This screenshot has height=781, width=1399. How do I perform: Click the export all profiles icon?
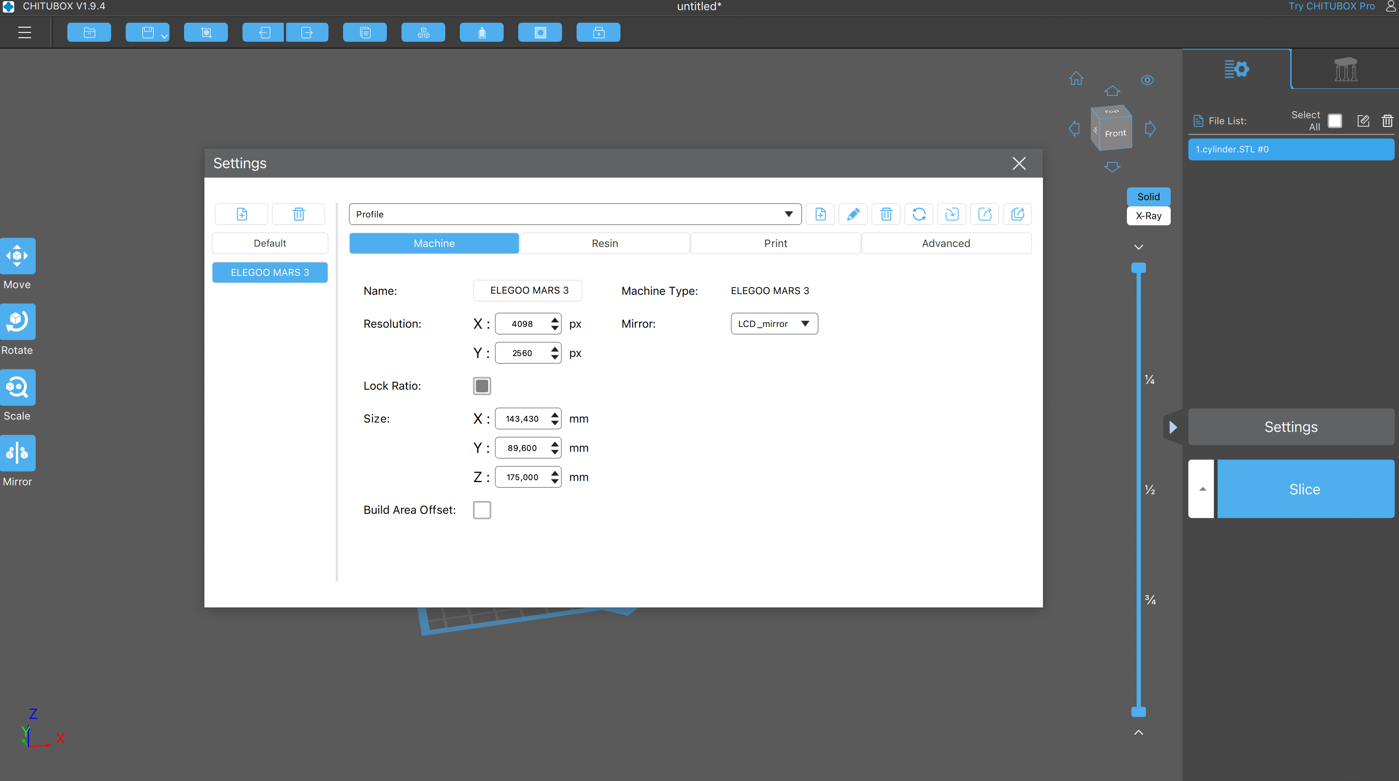[x=1017, y=214]
